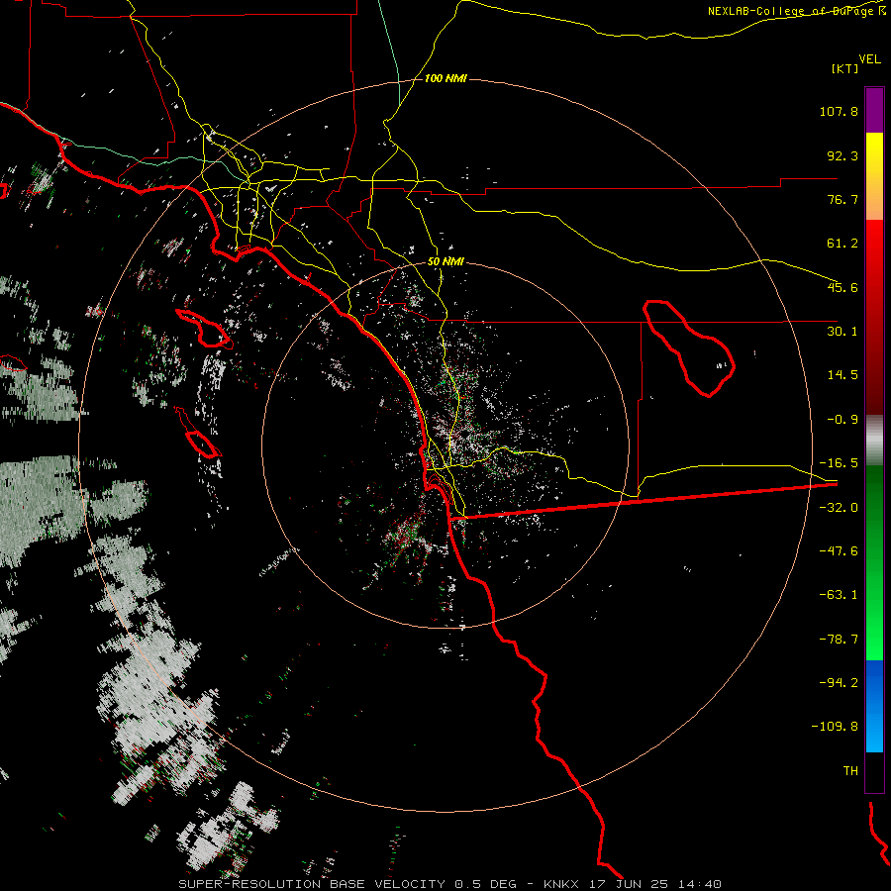Click the blue segment of the color bar
Image resolution: width=891 pixels, height=891 pixels.
[x=874, y=706]
